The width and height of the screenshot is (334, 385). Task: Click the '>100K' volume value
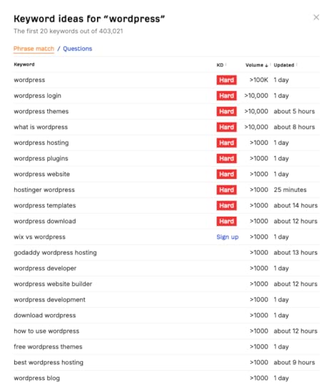[259, 80]
